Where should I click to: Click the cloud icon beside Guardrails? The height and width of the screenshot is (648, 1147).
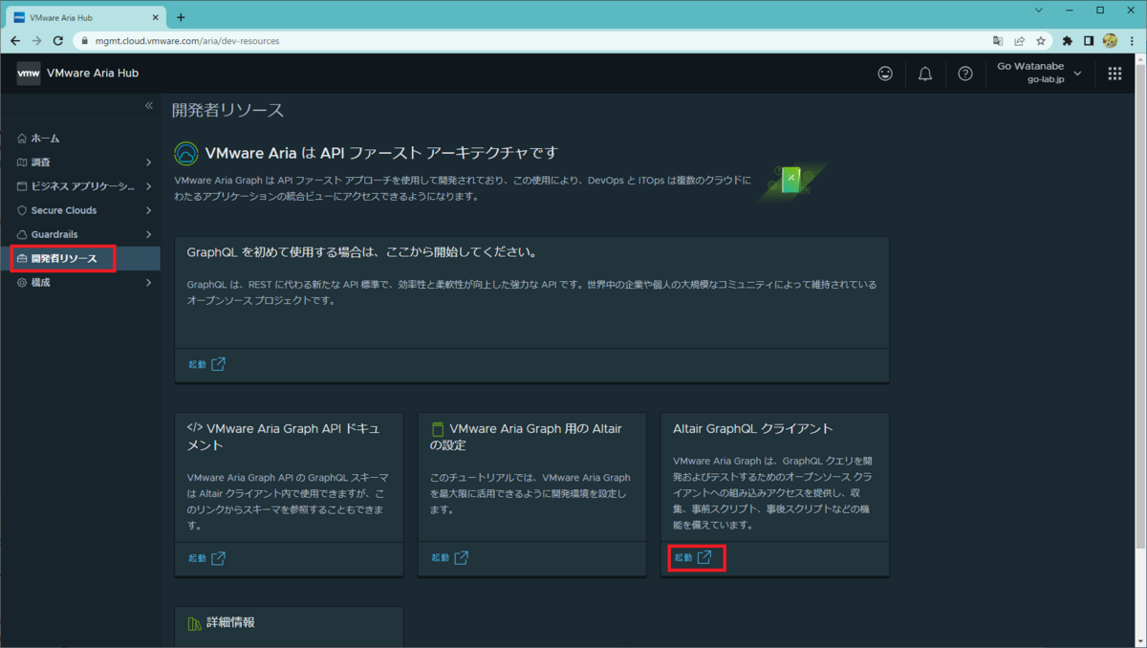pyautogui.click(x=22, y=234)
